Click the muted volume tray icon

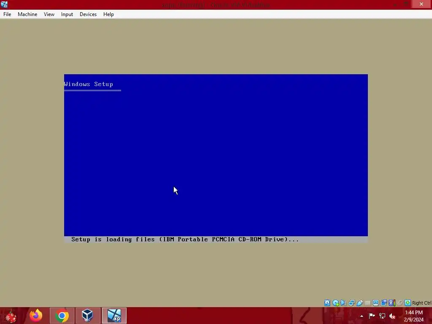tap(392, 316)
